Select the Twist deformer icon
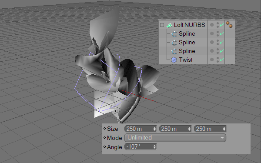 (x=174, y=60)
